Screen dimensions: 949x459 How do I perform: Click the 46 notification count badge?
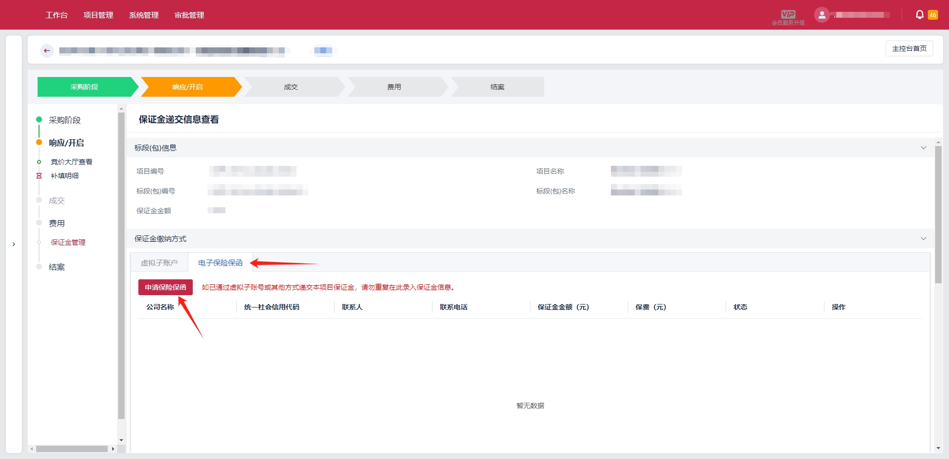(x=933, y=15)
